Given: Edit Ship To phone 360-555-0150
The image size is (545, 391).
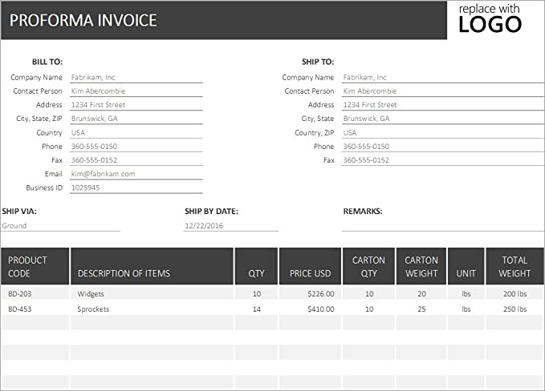Looking at the screenshot, I should (443, 146).
